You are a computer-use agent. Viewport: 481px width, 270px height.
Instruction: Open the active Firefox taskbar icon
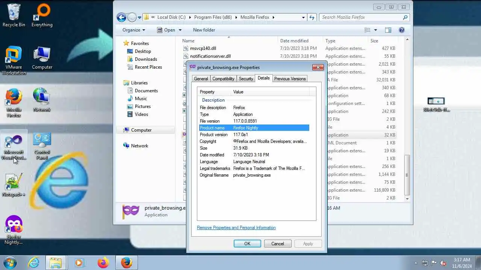tap(126, 262)
